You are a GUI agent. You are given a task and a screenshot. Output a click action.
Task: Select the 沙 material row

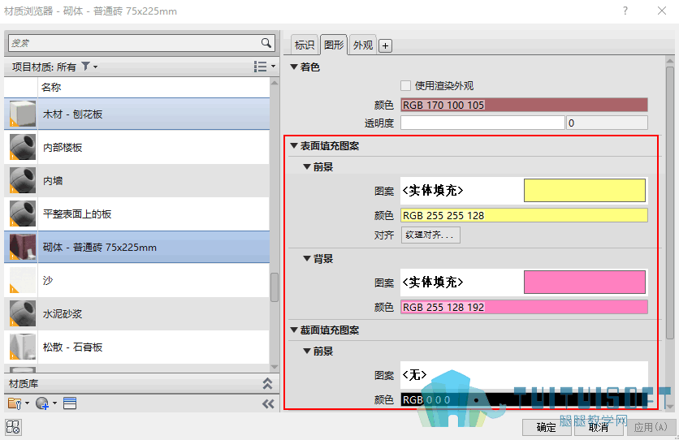(x=136, y=280)
